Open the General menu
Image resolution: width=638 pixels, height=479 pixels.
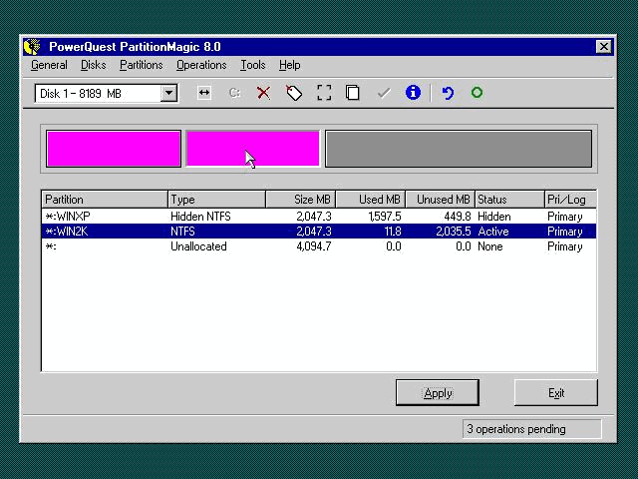tap(49, 65)
